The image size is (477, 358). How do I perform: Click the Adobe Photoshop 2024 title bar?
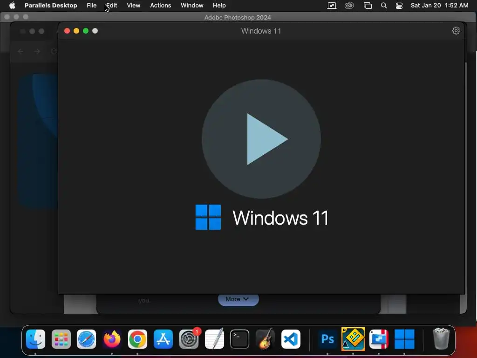pyautogui.click(x=238, y=17)
